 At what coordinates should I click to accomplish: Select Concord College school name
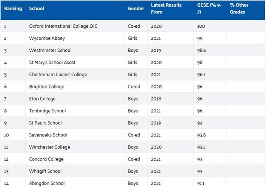point(46,159)
